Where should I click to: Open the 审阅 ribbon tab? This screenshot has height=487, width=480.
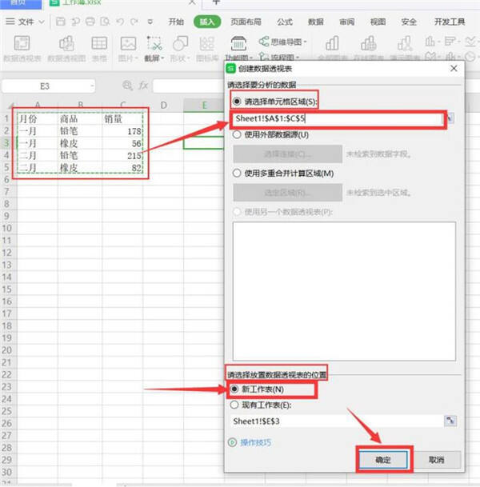pos(346,22)
